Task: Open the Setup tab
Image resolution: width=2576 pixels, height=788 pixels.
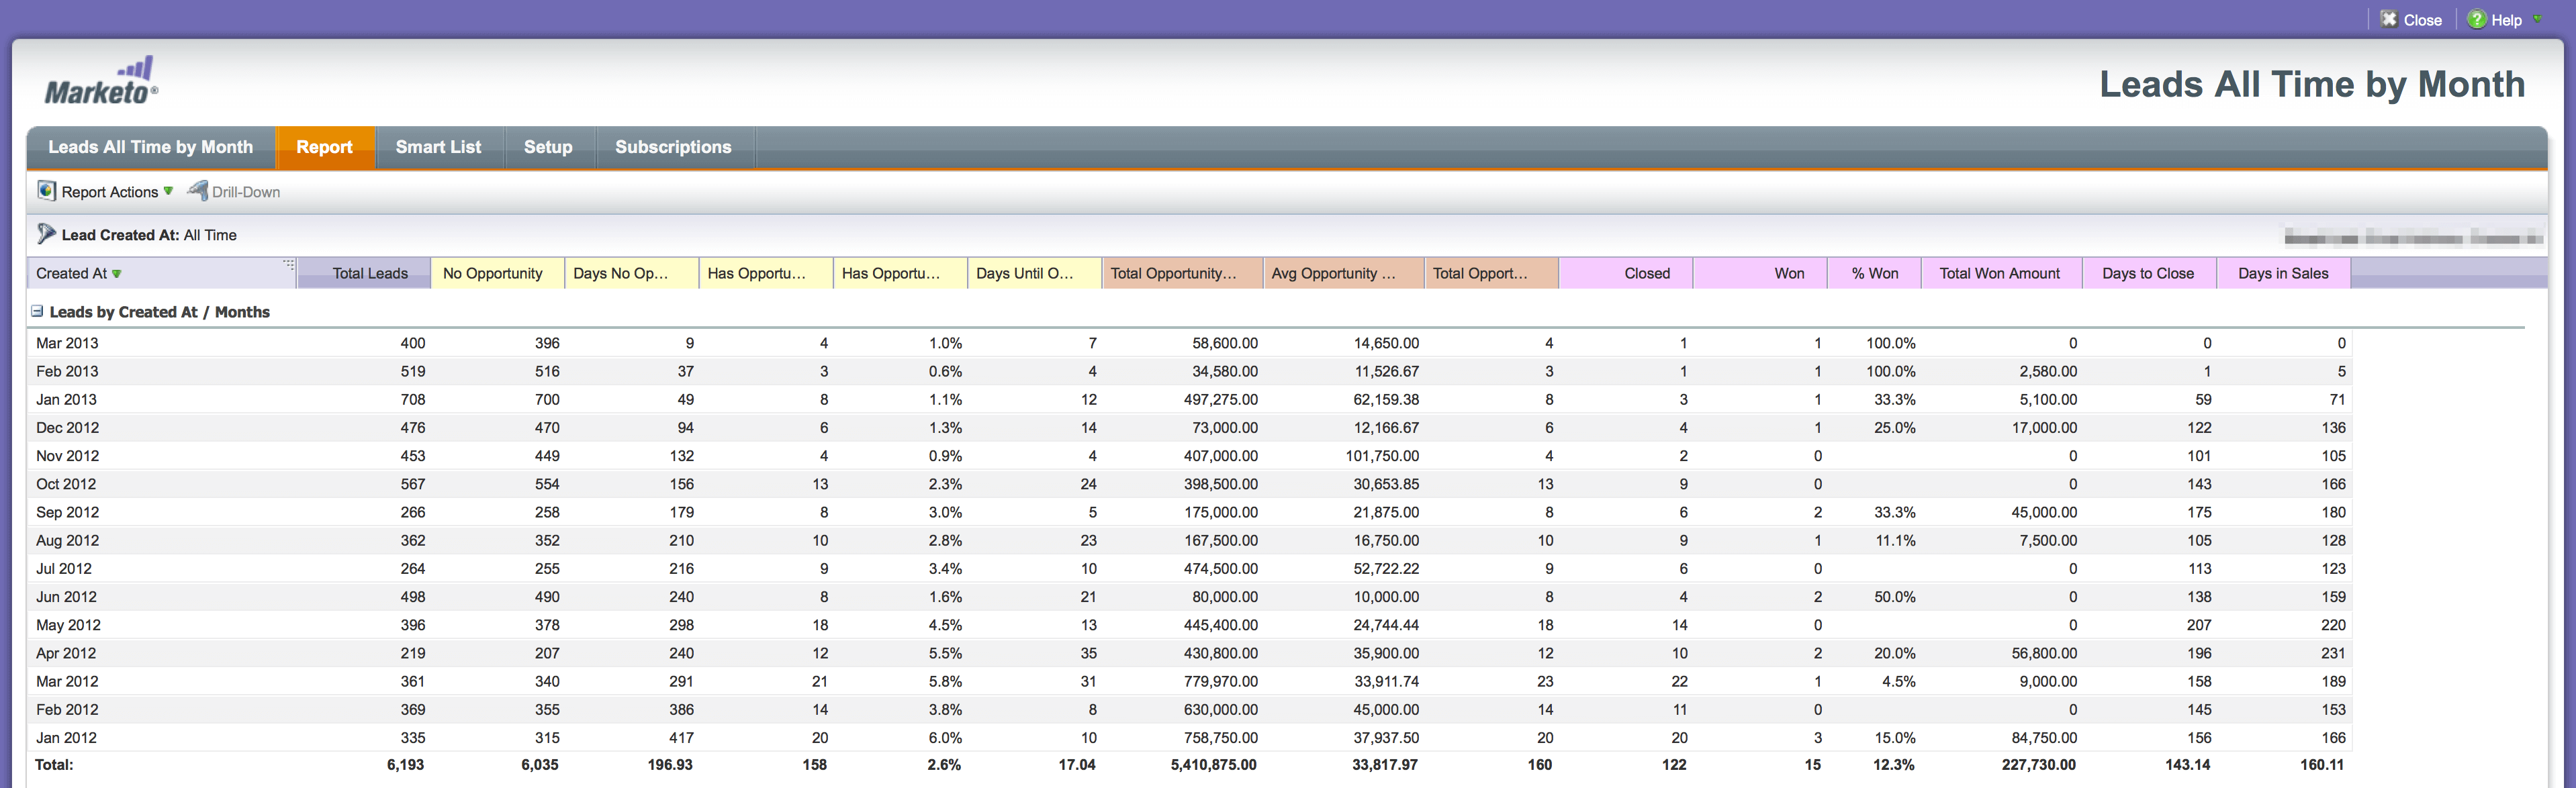Action: pyautogui.click(x=548, y=147)
